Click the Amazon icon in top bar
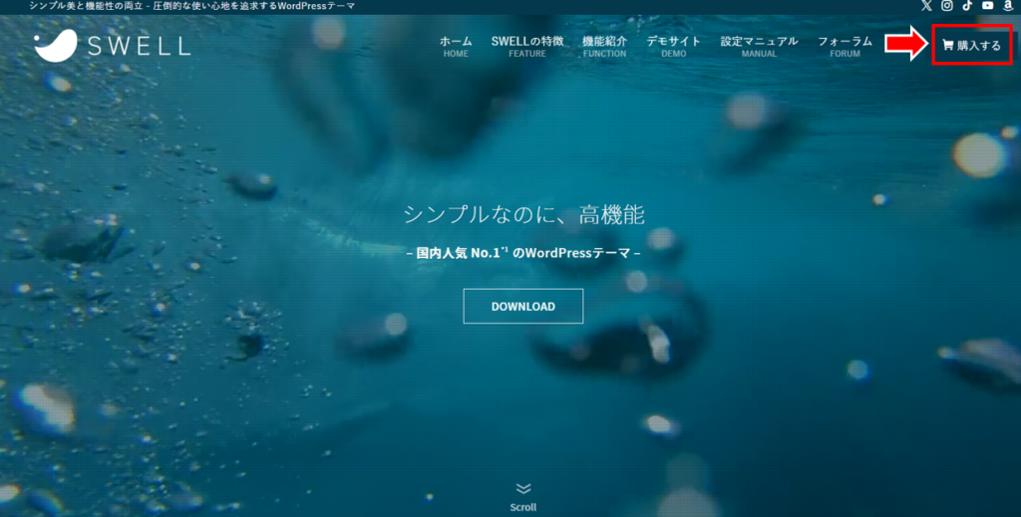Viewport: 1021px width, 517px height. [x=1008, y=6]
